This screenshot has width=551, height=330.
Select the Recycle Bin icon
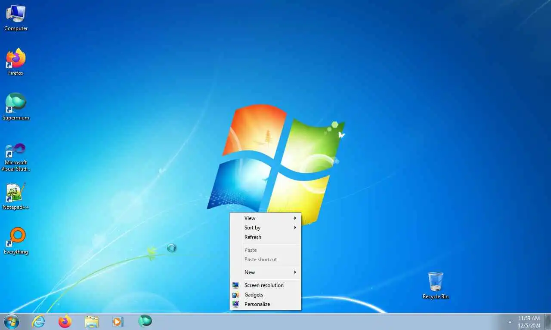436,286
